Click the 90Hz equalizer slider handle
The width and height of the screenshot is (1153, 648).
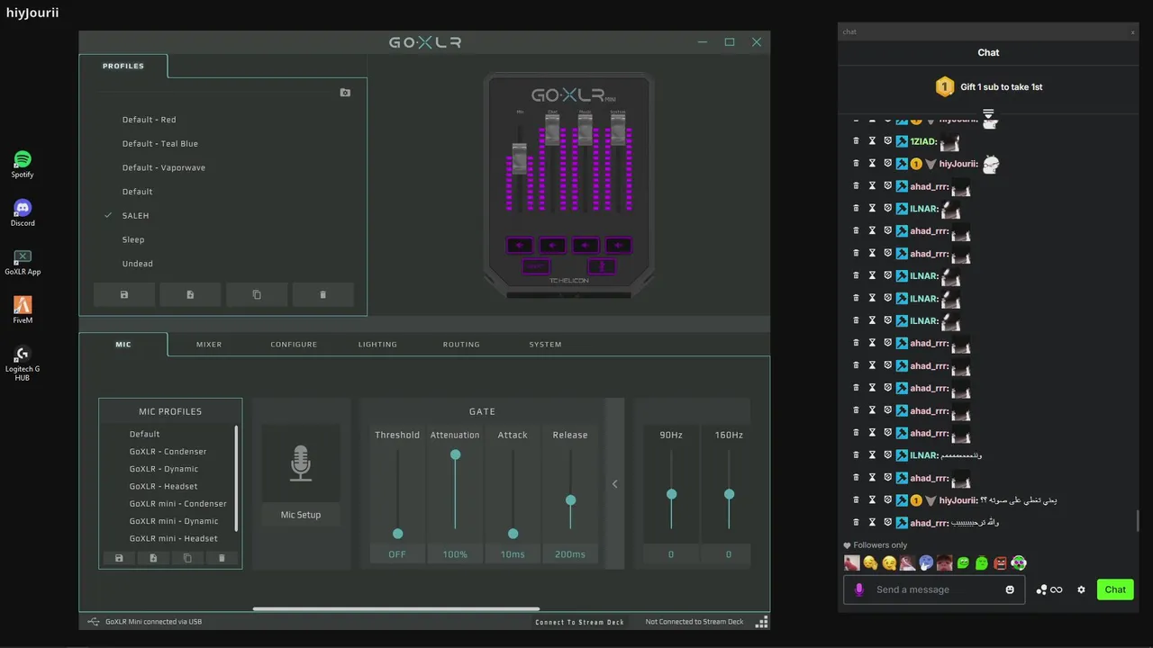point(671,494)
